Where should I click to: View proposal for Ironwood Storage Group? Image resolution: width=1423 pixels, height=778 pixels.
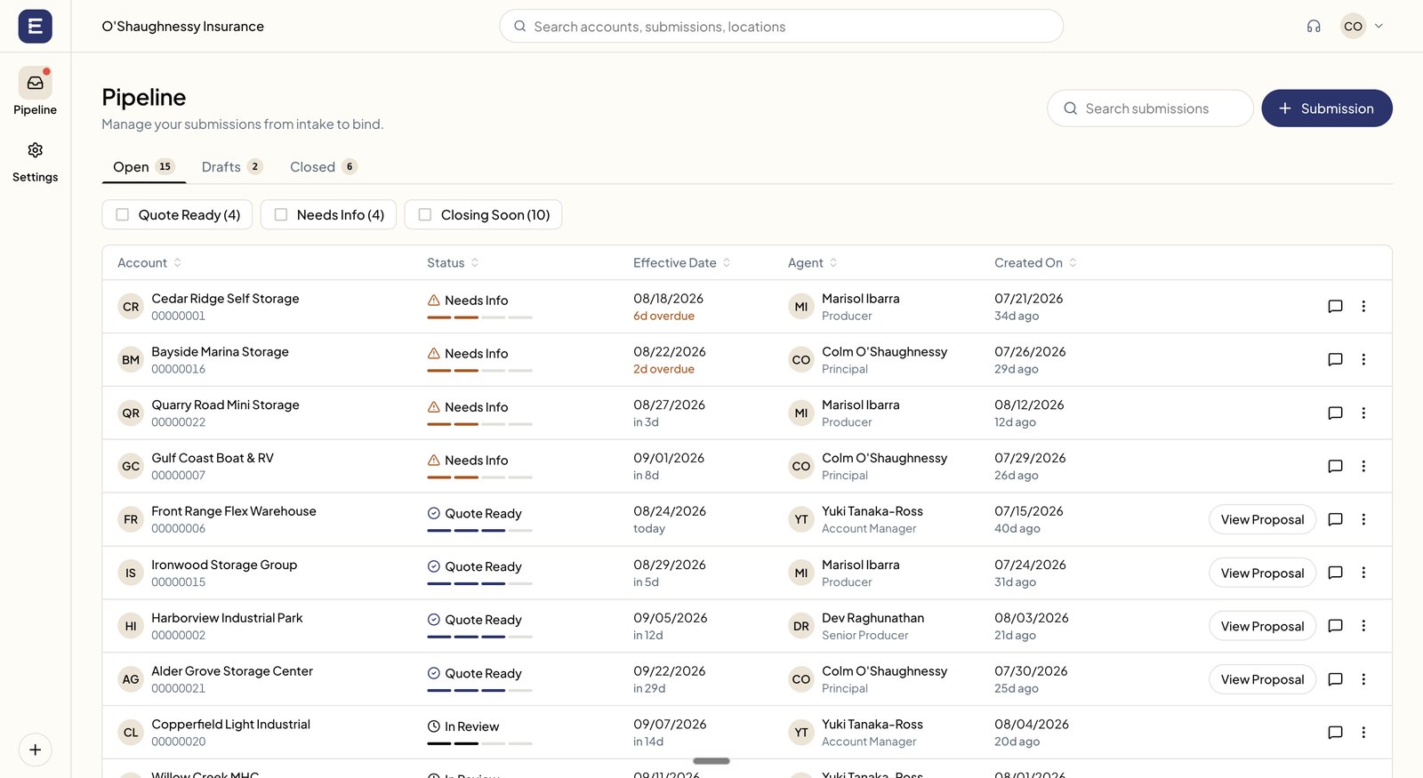(1262, 573)
